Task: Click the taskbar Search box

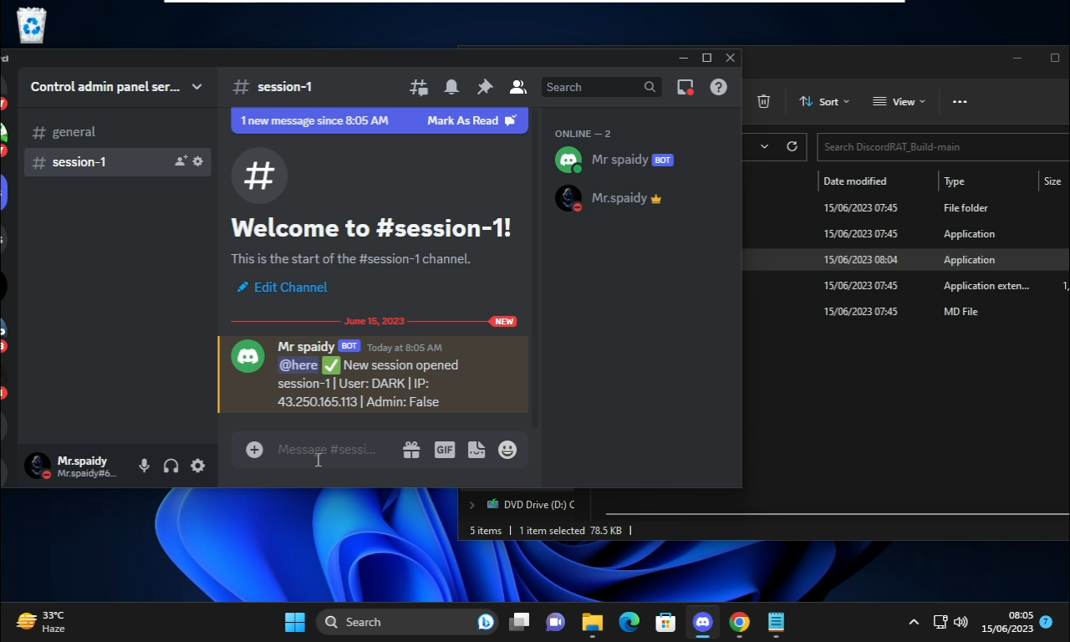Action: pos(406,622)
